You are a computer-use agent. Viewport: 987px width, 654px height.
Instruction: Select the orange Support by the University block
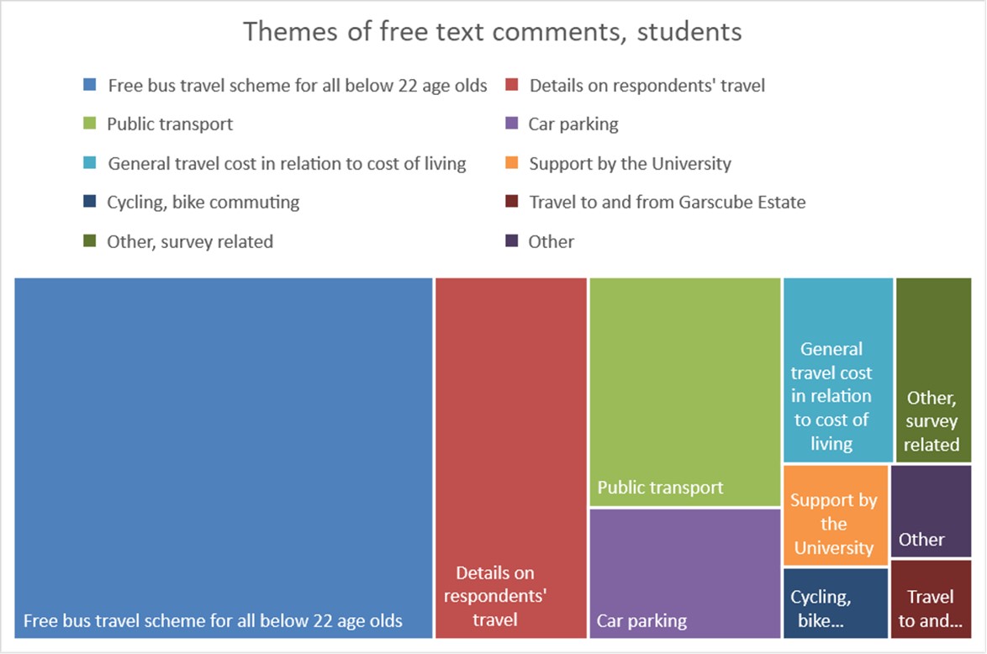click(836, 515)
